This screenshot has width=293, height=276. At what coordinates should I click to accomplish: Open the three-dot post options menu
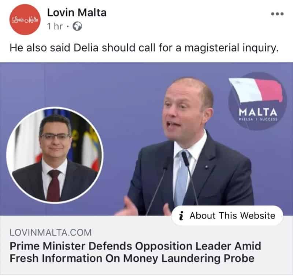pyautogui.click(x=278, y=14)
